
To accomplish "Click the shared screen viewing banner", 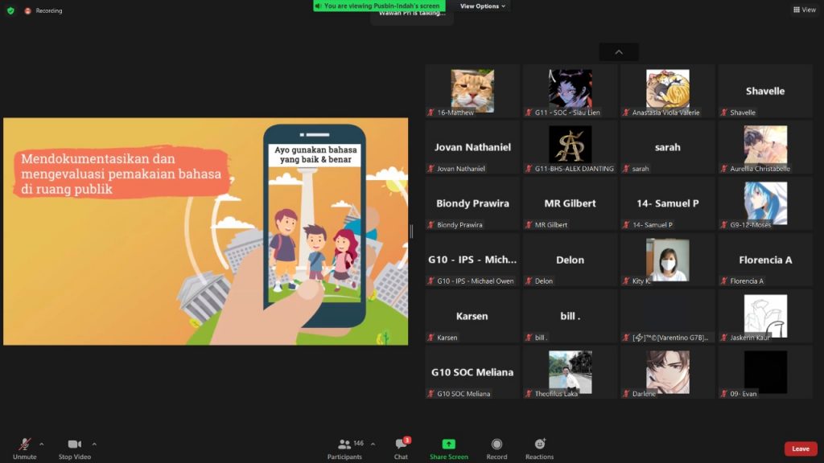I will pos(378,6).
